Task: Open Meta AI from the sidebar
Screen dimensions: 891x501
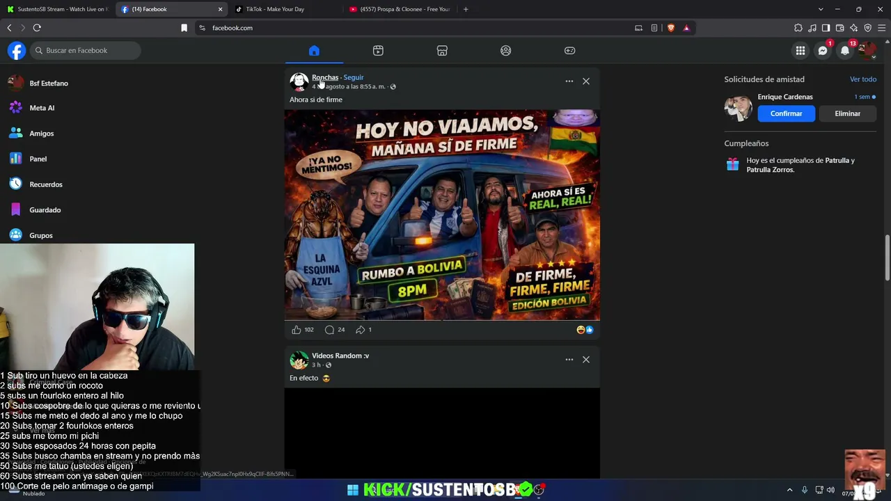Action: point(42,108)
